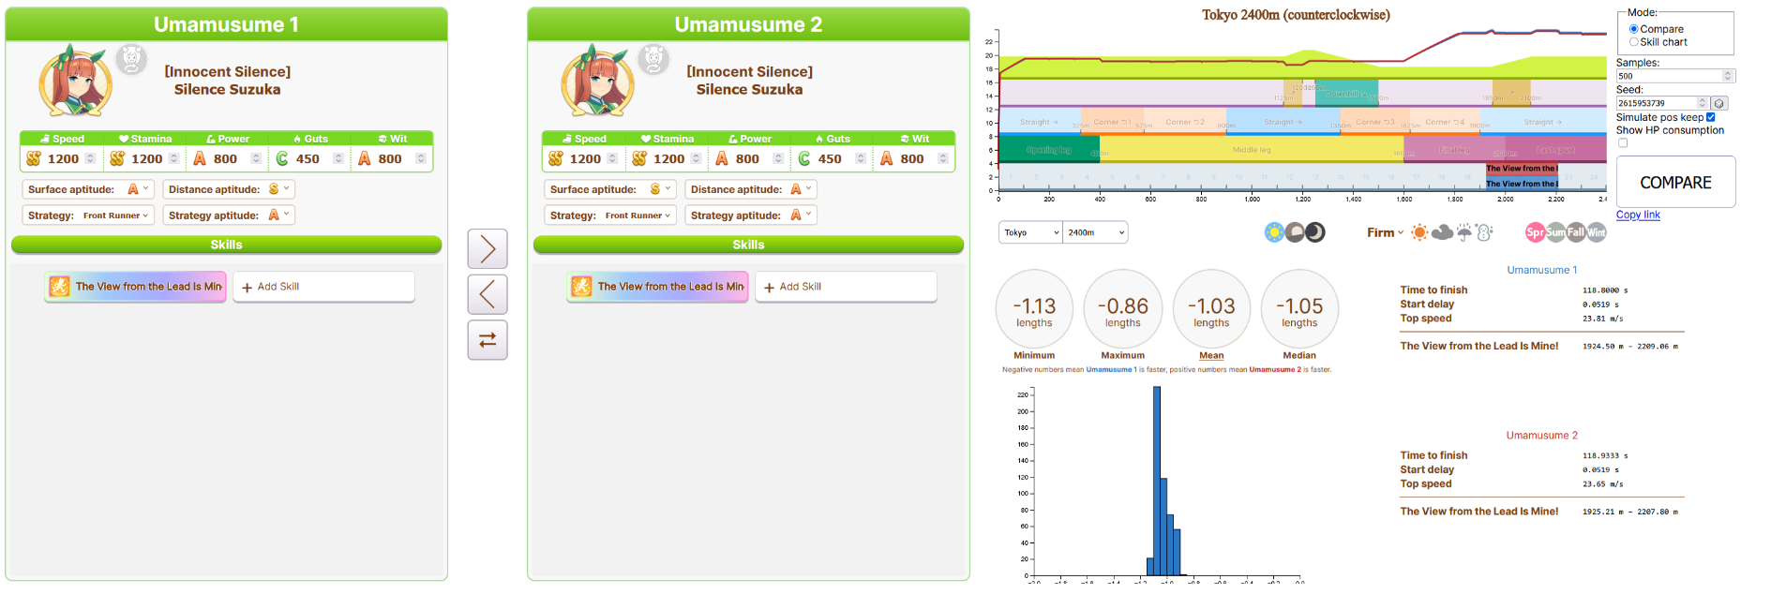Click the Umamusume 2 Skills header bar
The image size is (1771, 609).
(x=748, y=245)
